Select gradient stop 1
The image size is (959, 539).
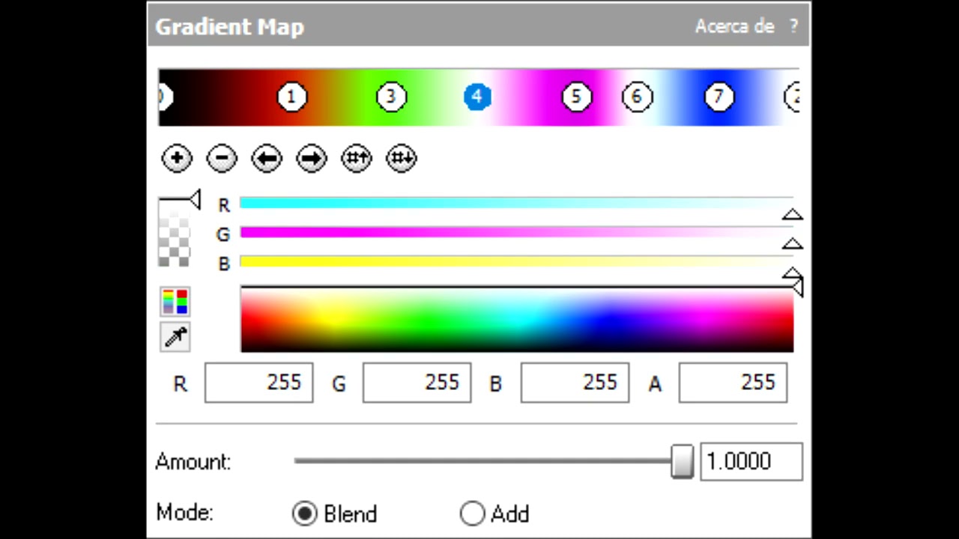tap(292, 97)
